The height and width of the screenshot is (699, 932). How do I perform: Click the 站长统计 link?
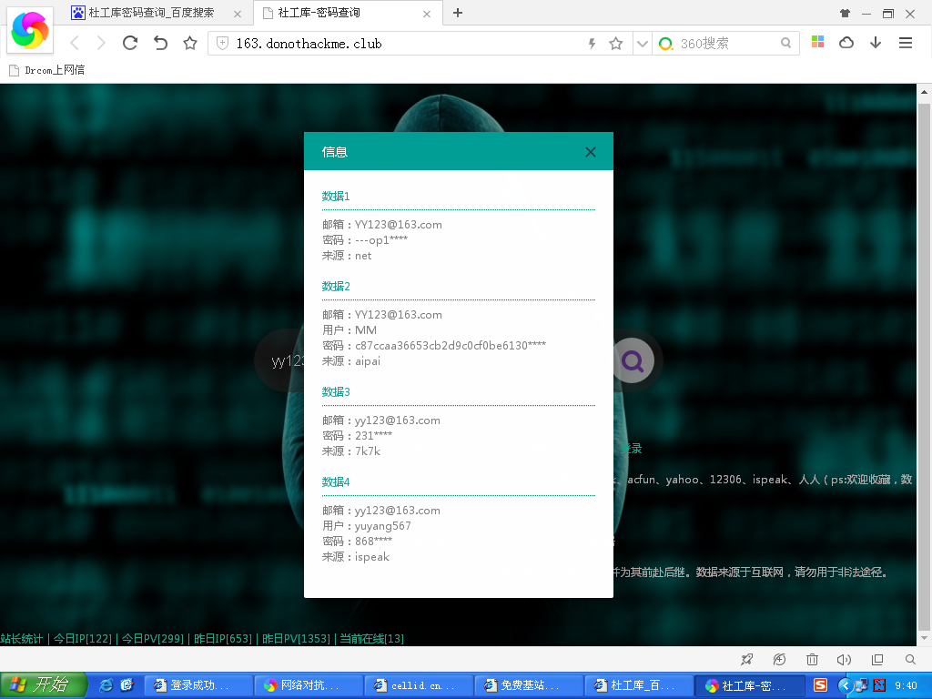[22, 638]
